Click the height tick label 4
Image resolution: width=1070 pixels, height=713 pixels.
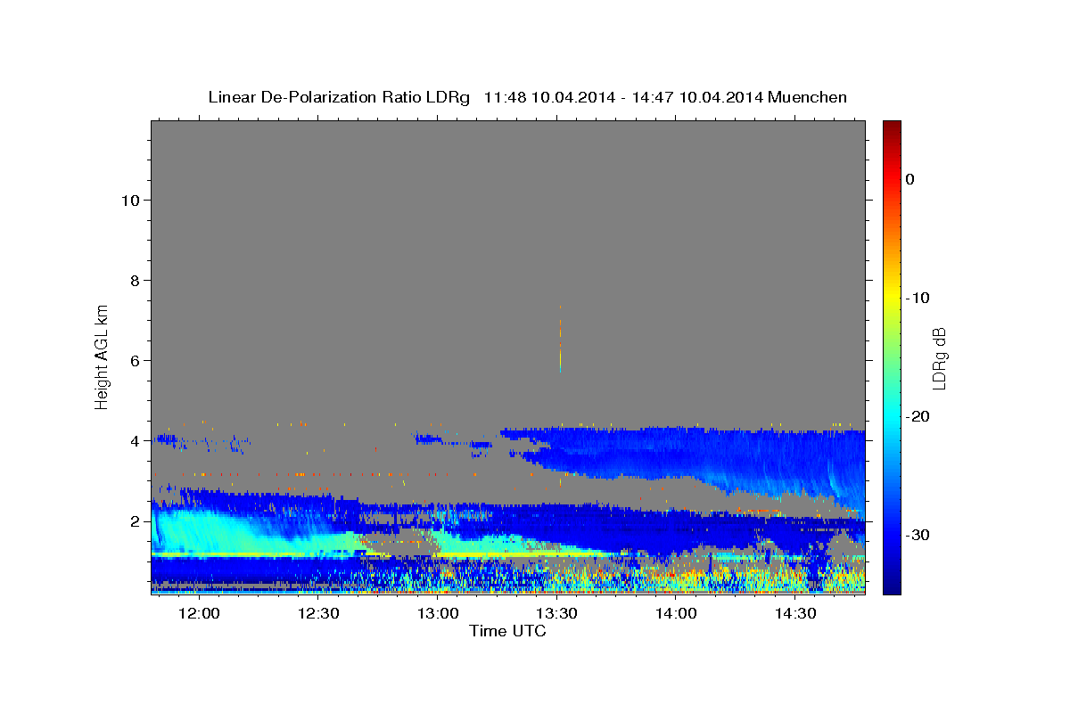[x=134, y=440]
